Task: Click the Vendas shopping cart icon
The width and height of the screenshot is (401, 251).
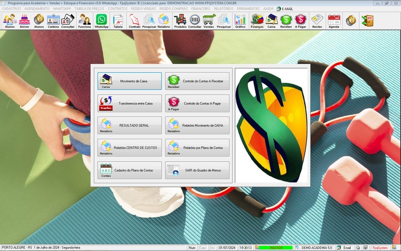Action: (209, 21)
